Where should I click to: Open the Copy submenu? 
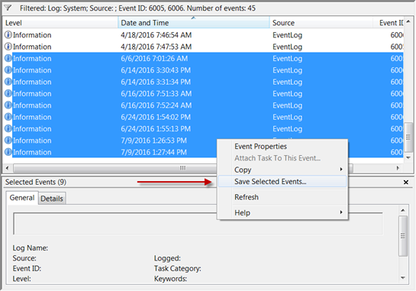(x=282, y=170)
